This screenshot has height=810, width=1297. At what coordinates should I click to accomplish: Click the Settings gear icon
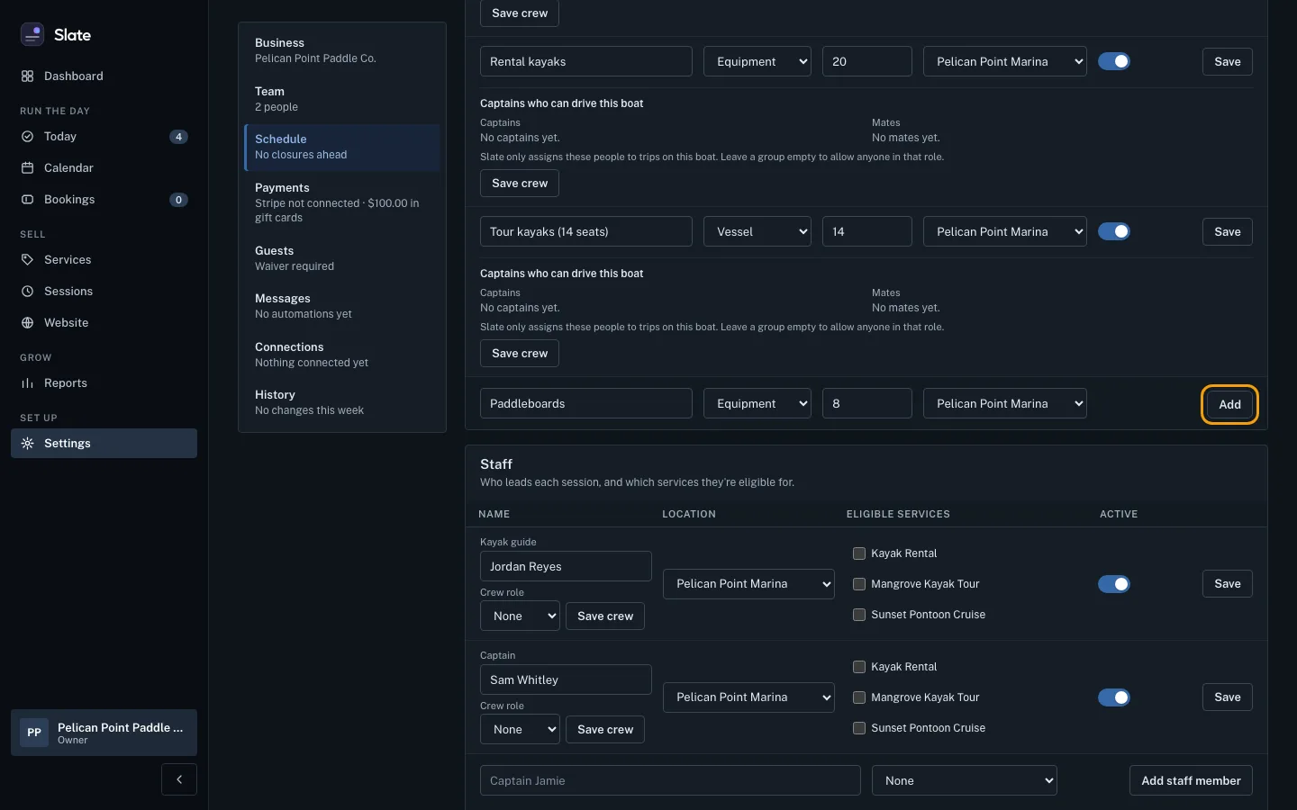coord(27,444)
